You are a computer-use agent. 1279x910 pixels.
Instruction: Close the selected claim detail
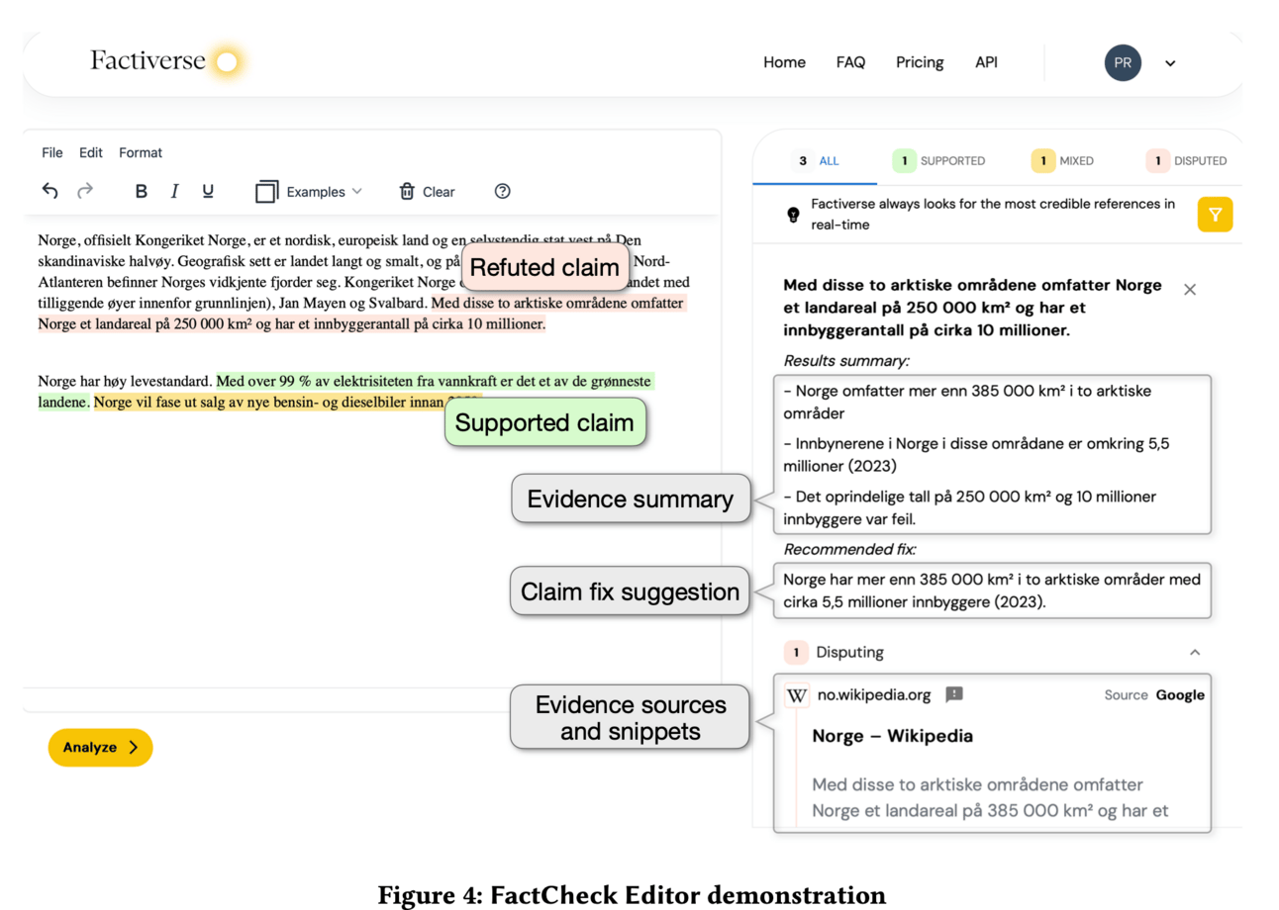pyautogui.click(x=1190, y=290)
